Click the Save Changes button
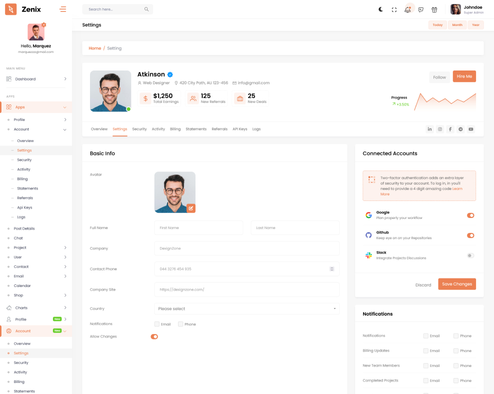 coord(456,284)
